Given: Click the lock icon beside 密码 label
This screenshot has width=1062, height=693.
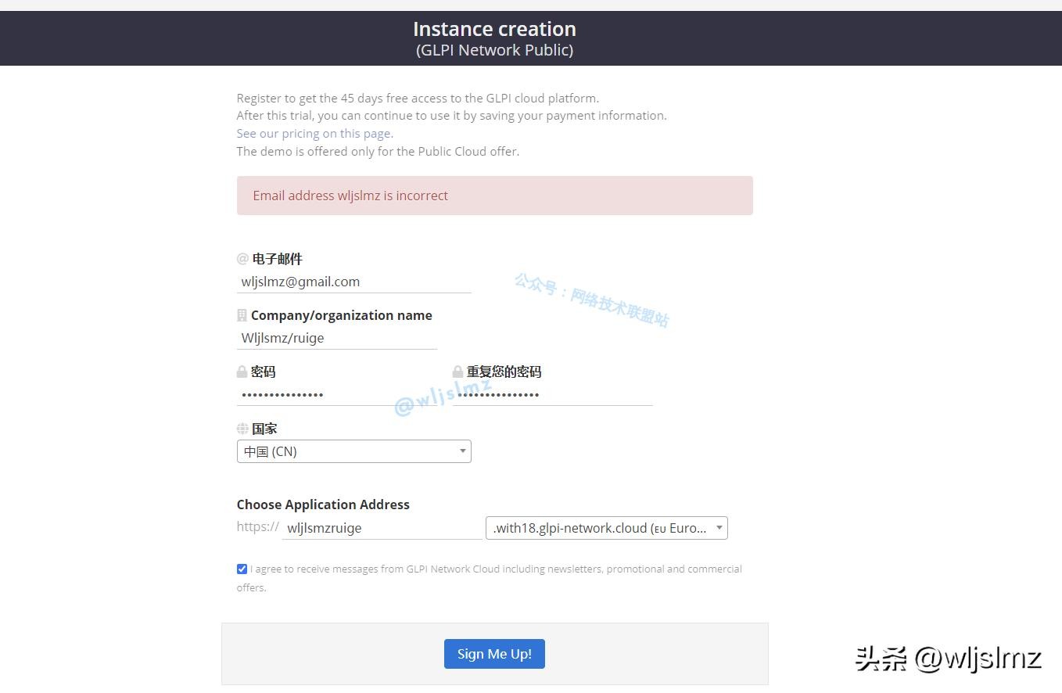Looking at the screenshot, I should tap(242, 372).
